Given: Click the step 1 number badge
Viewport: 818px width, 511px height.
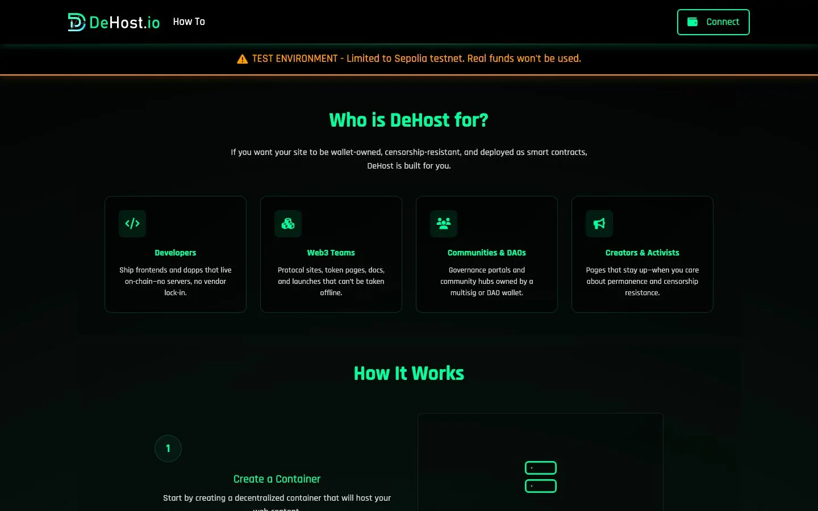Looking at the screenshot, I should click(168, 449).
